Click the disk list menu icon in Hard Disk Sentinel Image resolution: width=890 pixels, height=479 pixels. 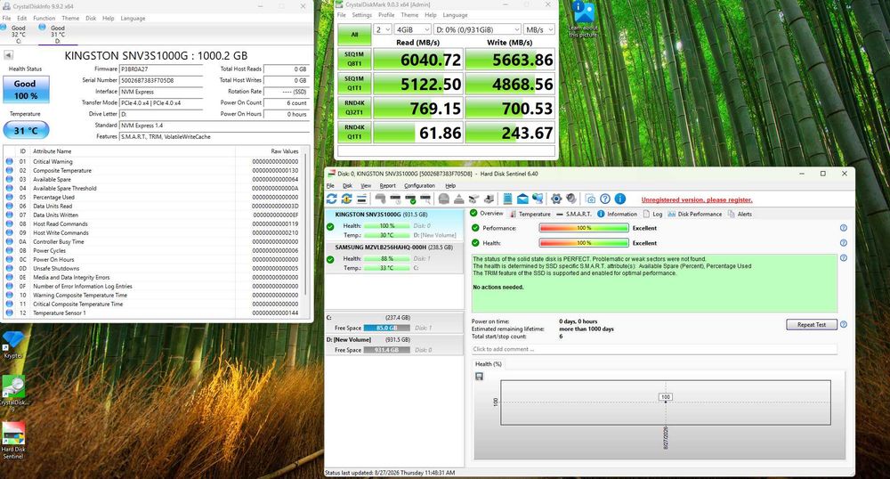pyautogui.click(x=361, y=199)
